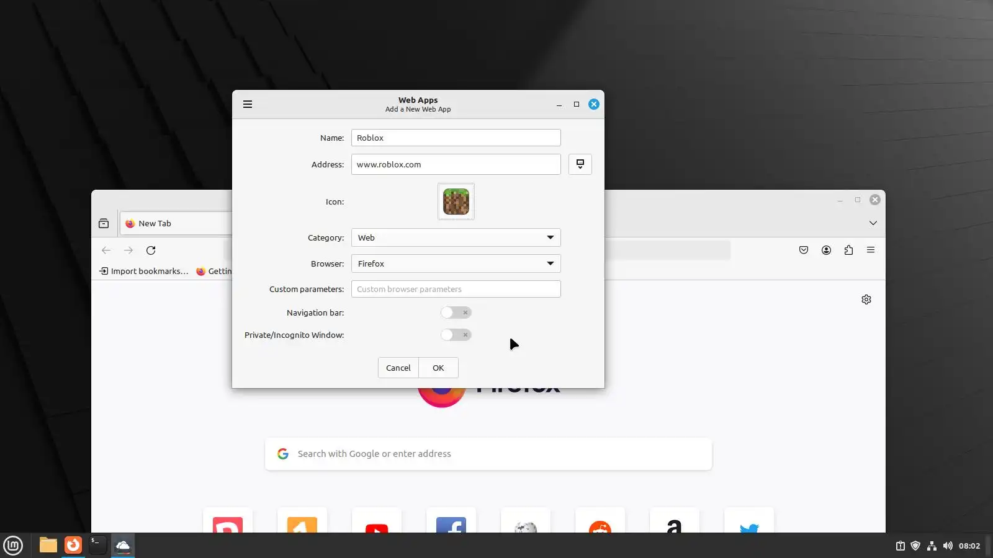
Task: Open the Firefox application menu
Action: (871, 250)
